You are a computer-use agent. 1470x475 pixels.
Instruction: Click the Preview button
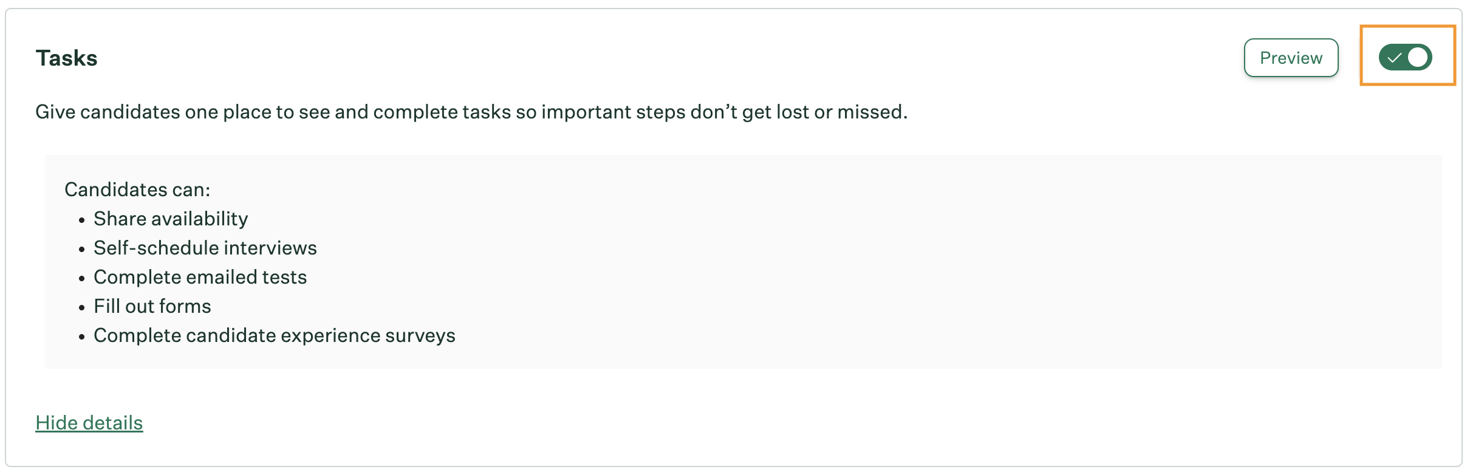1291,58
